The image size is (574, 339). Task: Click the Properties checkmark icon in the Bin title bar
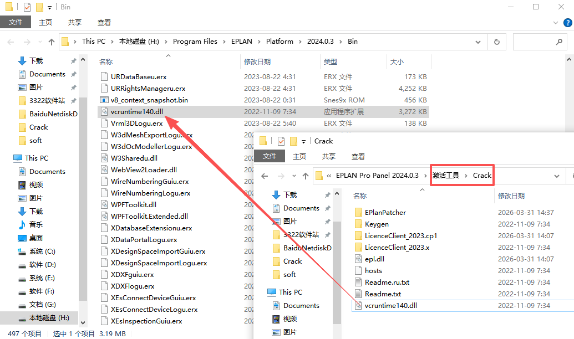click(27, 7)
